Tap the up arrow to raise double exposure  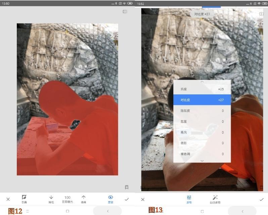(x=83, y=199)
